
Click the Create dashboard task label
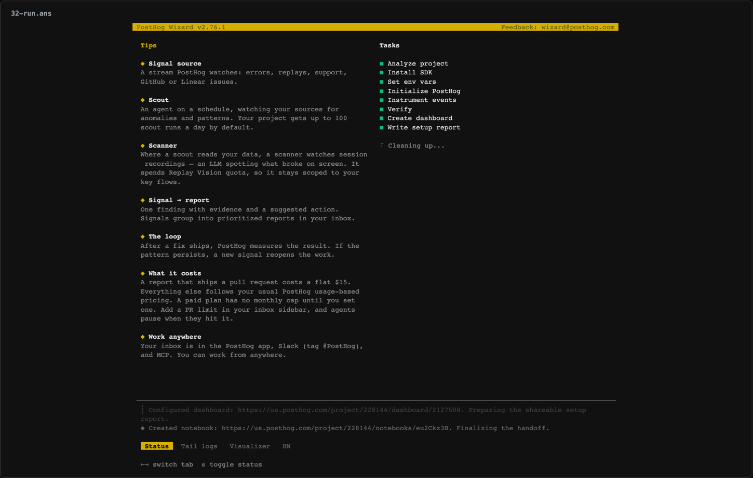click(420, 118)
